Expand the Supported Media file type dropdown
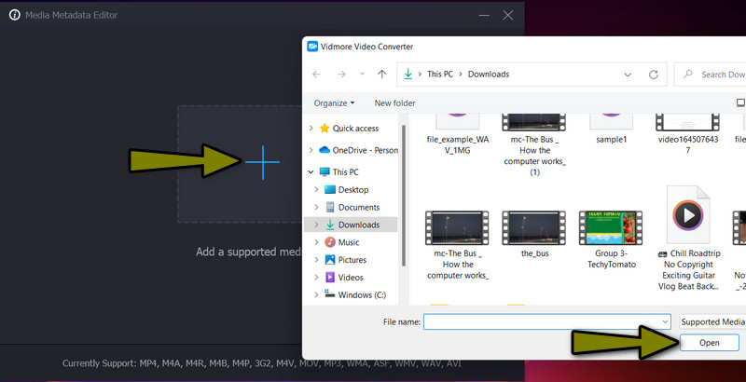 [712, 321]
